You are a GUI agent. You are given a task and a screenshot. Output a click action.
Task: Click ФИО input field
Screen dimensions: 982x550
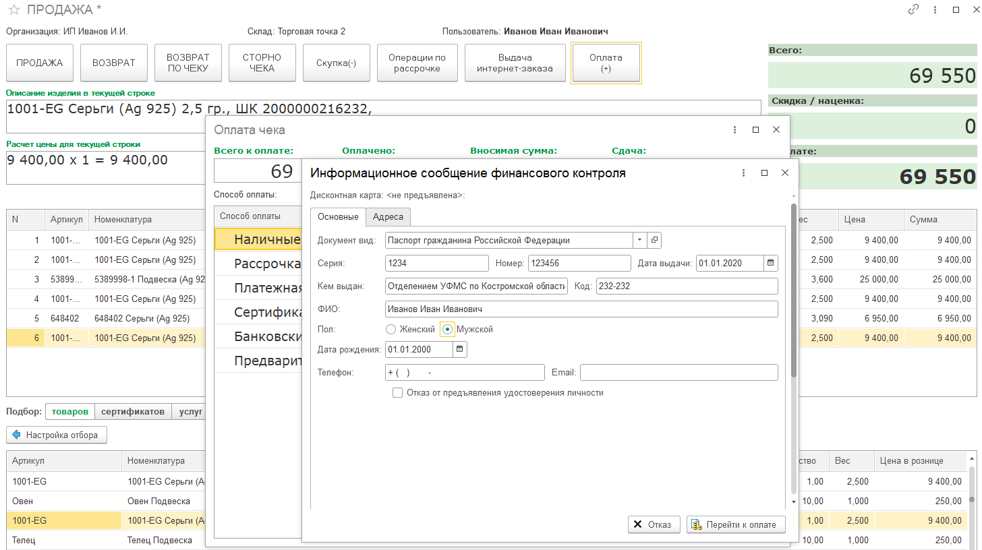(582, 309)
